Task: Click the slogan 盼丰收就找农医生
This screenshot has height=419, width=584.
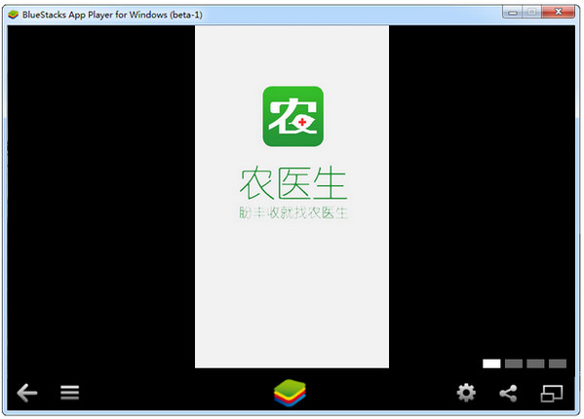Action: [x=293, y=212]
